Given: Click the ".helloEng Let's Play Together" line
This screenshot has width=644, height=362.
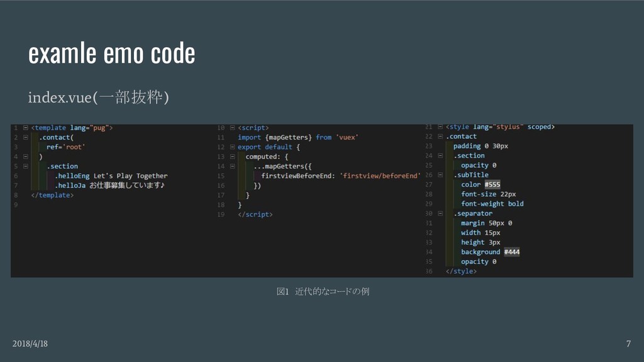Looking at the screenshot, I should (x=111, y=176).
